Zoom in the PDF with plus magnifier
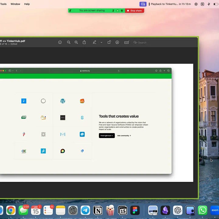 pos(76,42)
